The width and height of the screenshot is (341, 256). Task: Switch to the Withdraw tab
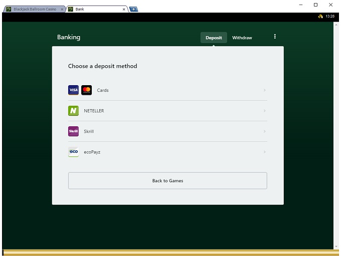[242, 38]
